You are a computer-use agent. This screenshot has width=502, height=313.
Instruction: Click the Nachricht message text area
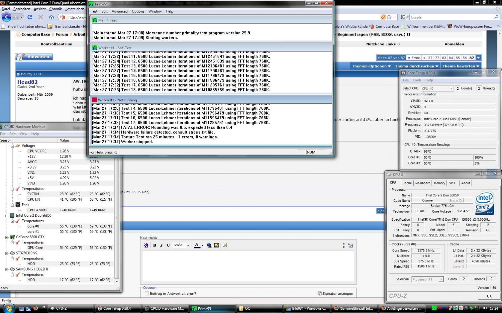248,266
